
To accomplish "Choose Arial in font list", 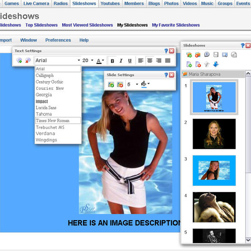I will (x=58, y=69).
